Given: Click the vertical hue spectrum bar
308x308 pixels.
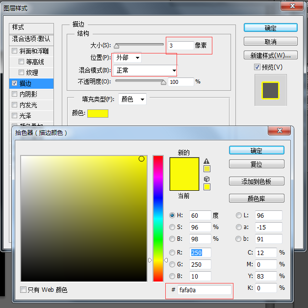Looking at the screenshot, I should (158, 218).
